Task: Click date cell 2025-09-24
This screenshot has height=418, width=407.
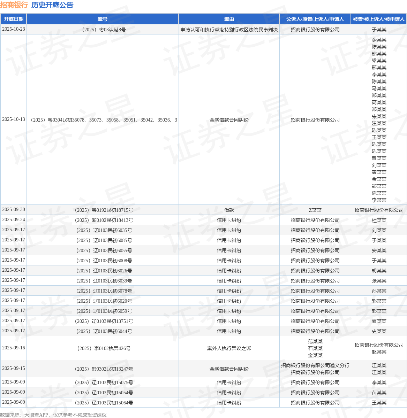Action: coord(14,220)
